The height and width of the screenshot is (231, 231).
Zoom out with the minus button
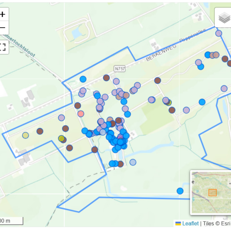(x=3, y=28)
